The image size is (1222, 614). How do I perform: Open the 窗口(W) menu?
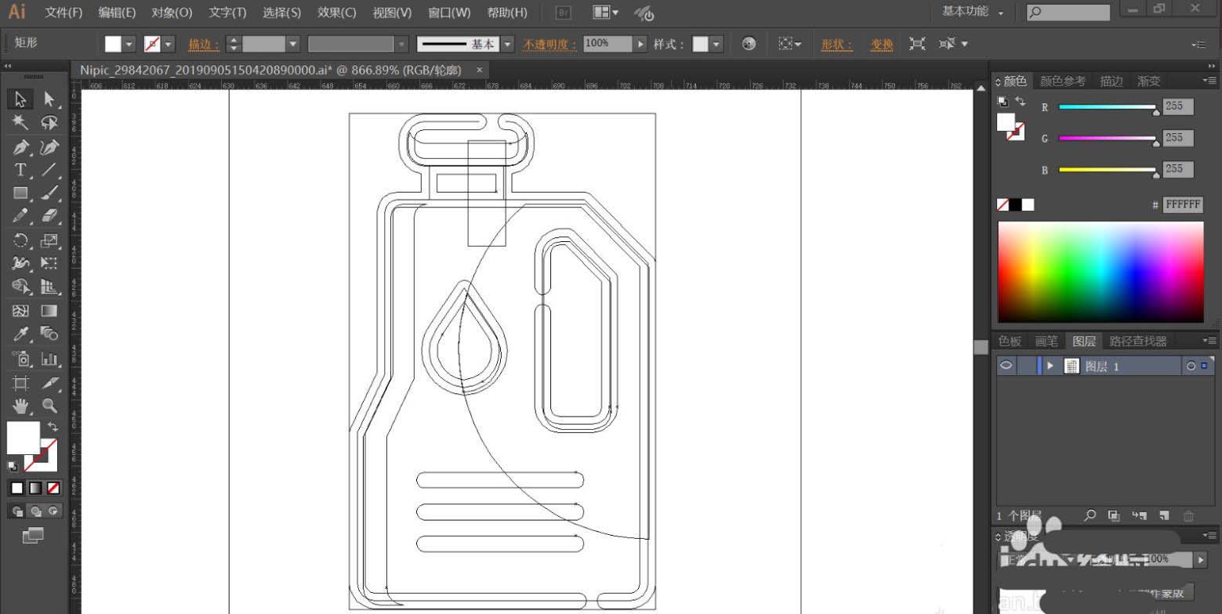pyautogui.click(x=449, y=13)
